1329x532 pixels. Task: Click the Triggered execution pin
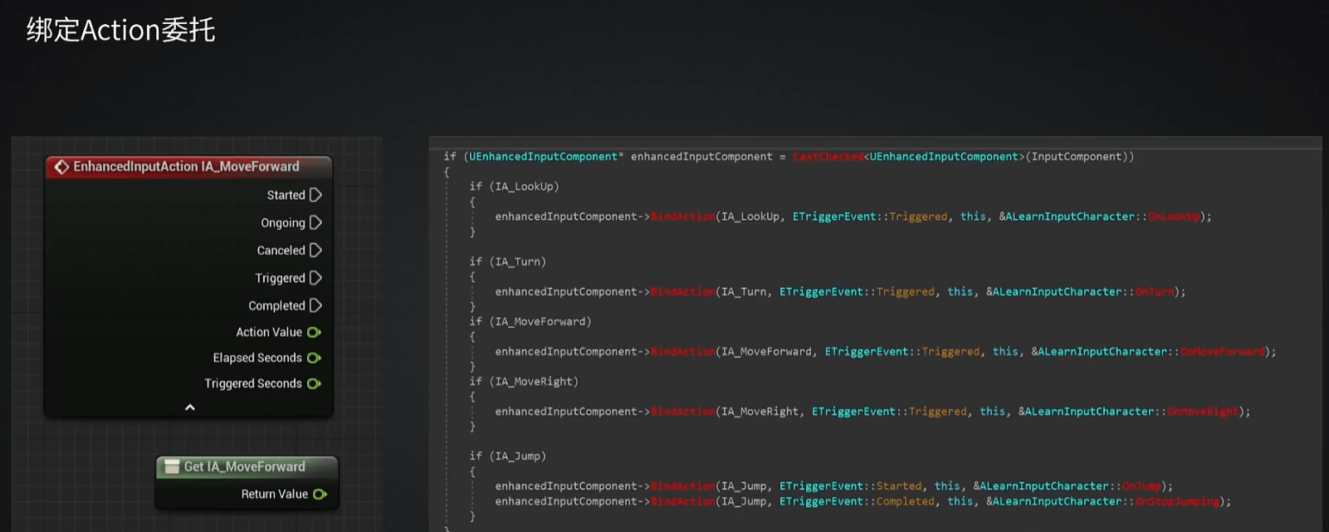315,278
